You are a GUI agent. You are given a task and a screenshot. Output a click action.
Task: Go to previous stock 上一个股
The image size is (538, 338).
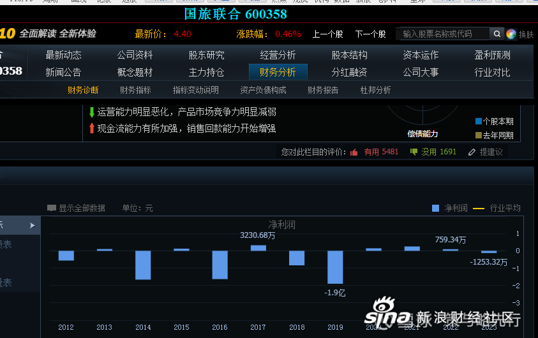327,34
